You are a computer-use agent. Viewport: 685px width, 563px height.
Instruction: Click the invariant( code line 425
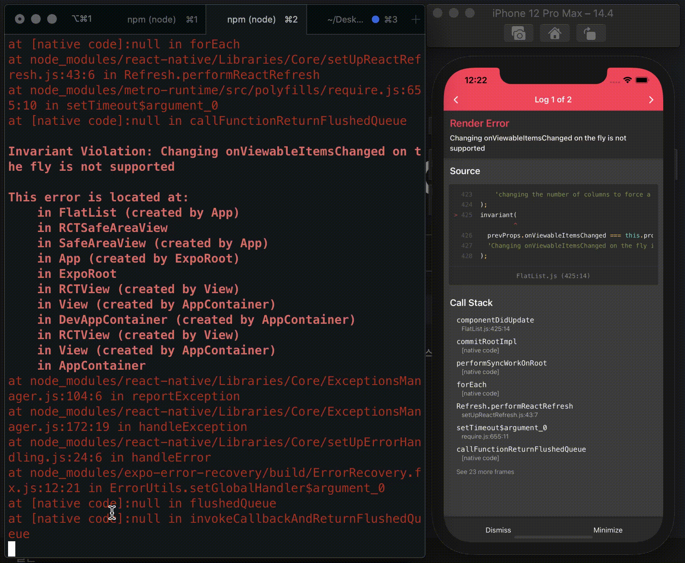tap(498, 215)
